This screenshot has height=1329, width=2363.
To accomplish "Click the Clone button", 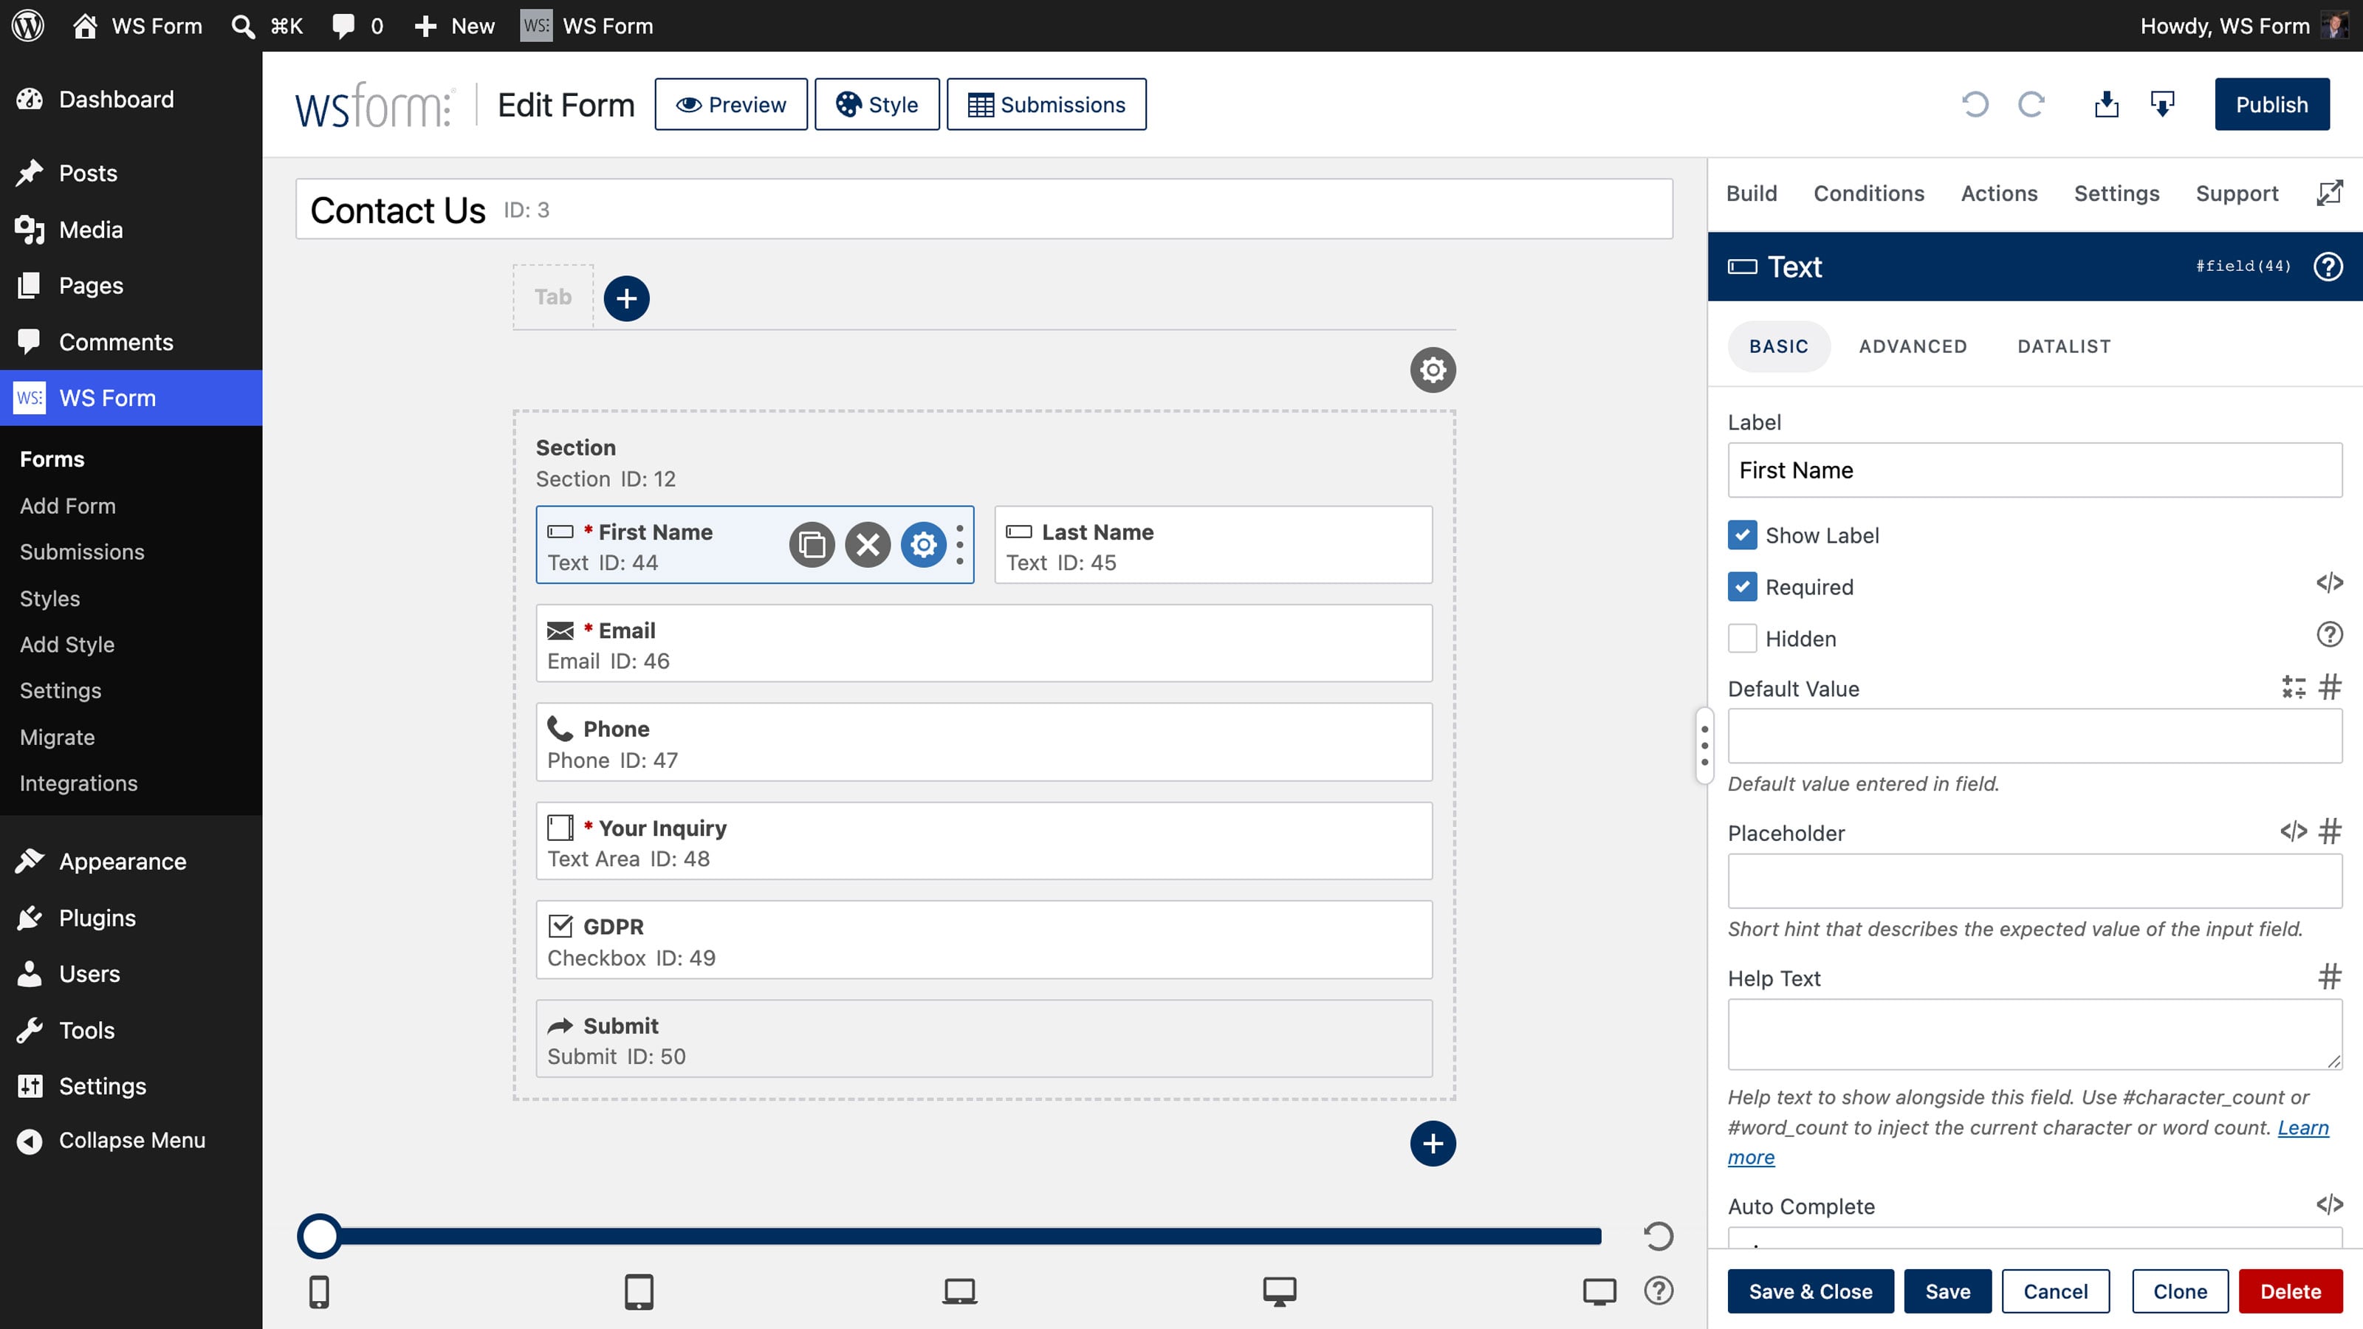I will click(2181, 1291).
